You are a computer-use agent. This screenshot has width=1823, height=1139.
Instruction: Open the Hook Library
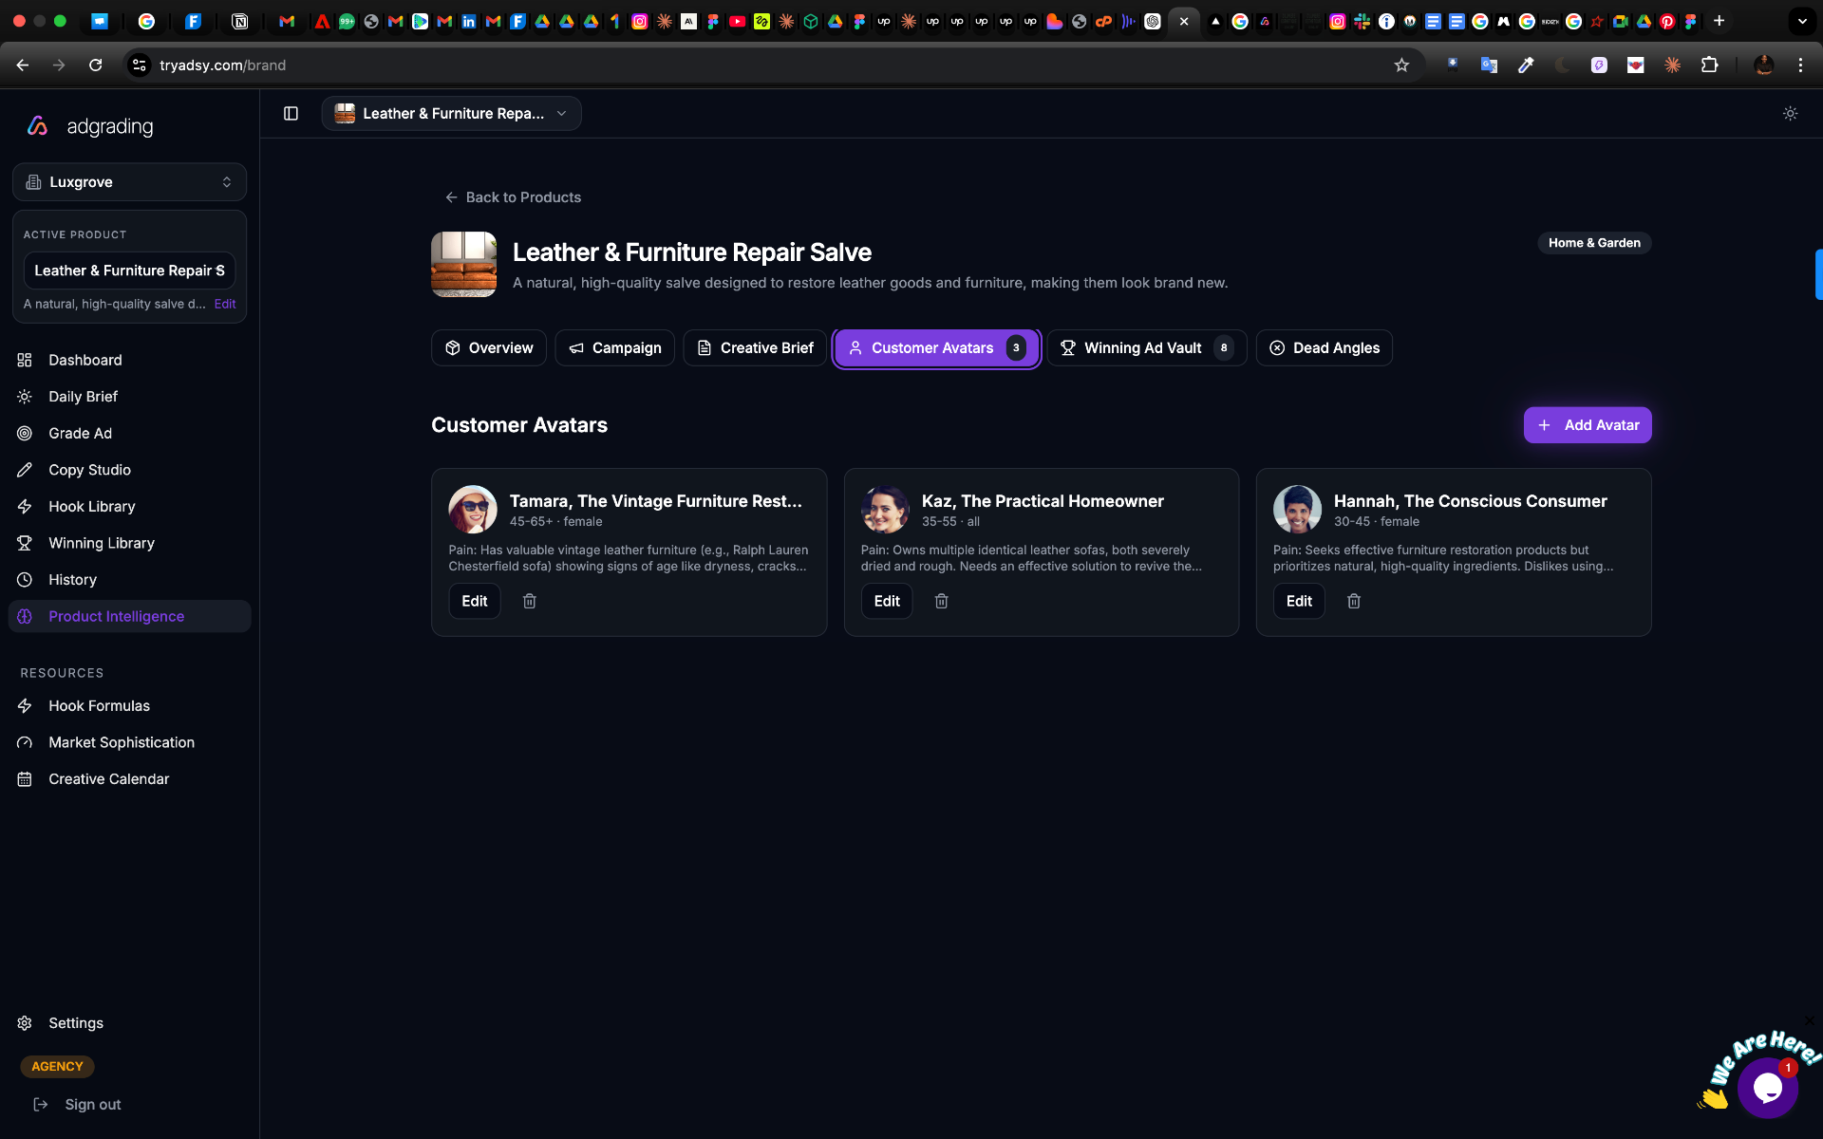point(129,507)
